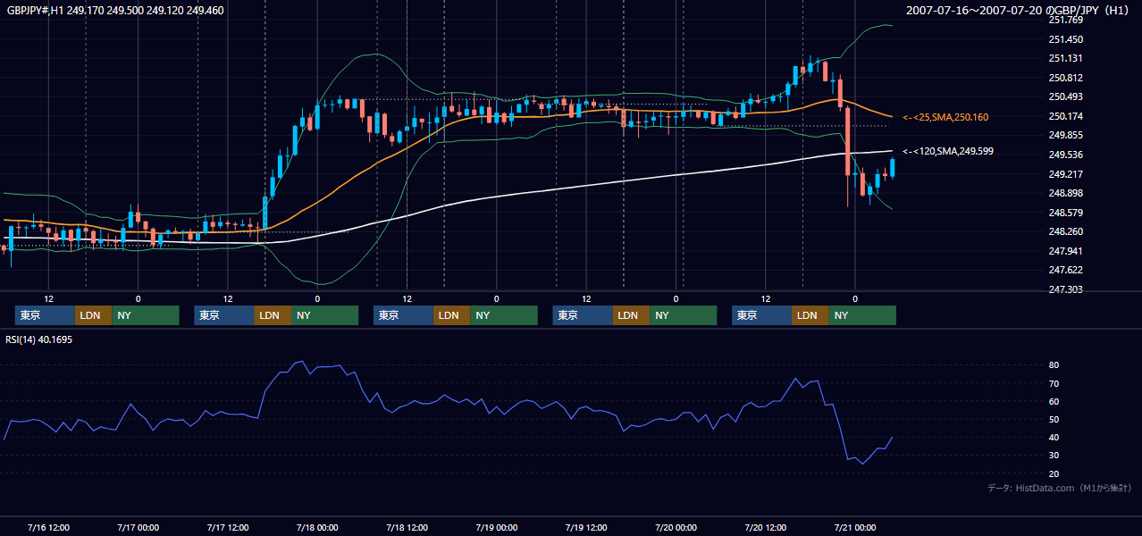Screen dimensions: 1142x536
Task: Click RSI scale value 40
Action: (1054, 437)
